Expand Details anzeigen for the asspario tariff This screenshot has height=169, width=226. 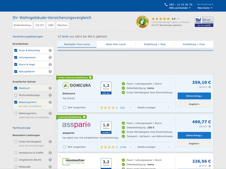tap(146, 147)
